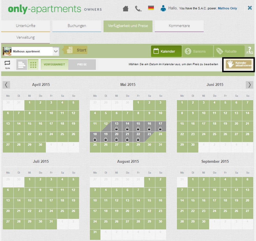Open the Kommentare tab
256x241 pixels.
[x=179, y=26]
